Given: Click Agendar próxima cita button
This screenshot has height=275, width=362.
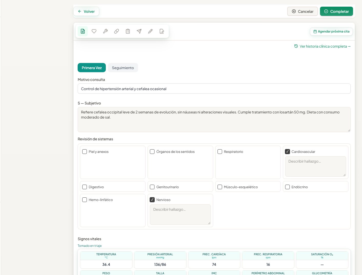Looking at the screenshot, I should point(332,31).
